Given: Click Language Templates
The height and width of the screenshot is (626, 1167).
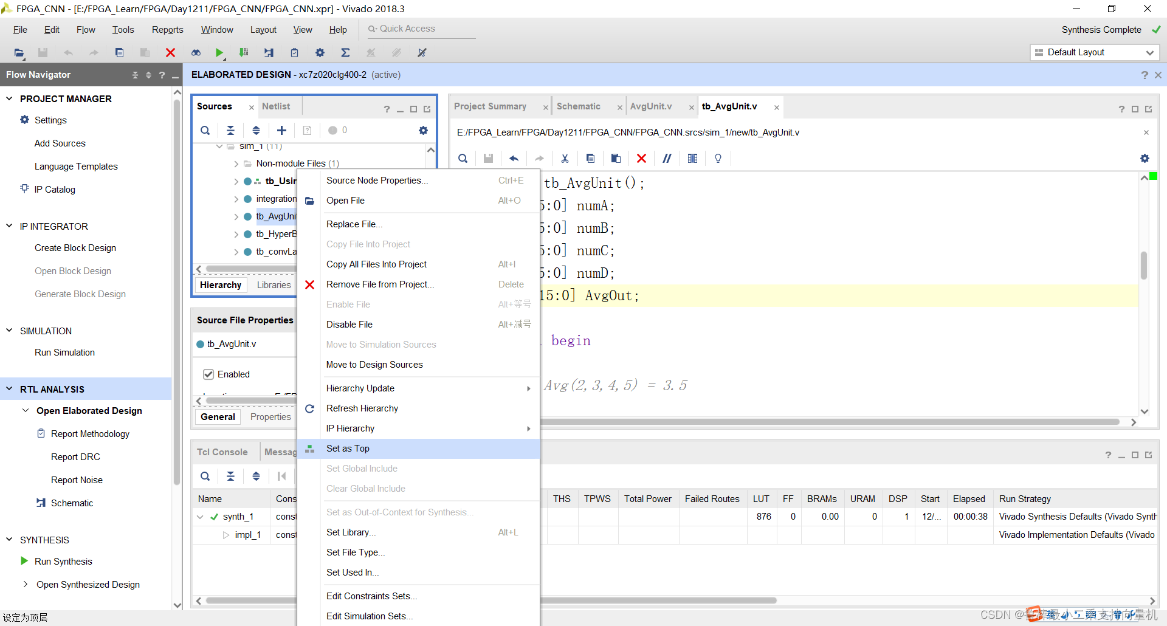Looking at the screenshot, I should [x=76, y=167].
